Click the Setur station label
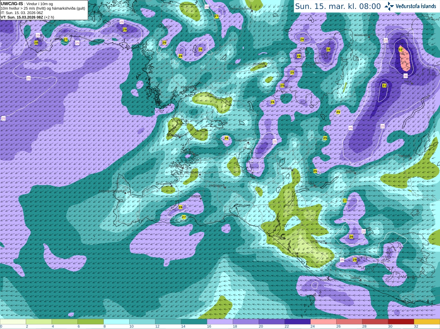The width and height of the screenshot is (440, 329). [x=407, y=81]
